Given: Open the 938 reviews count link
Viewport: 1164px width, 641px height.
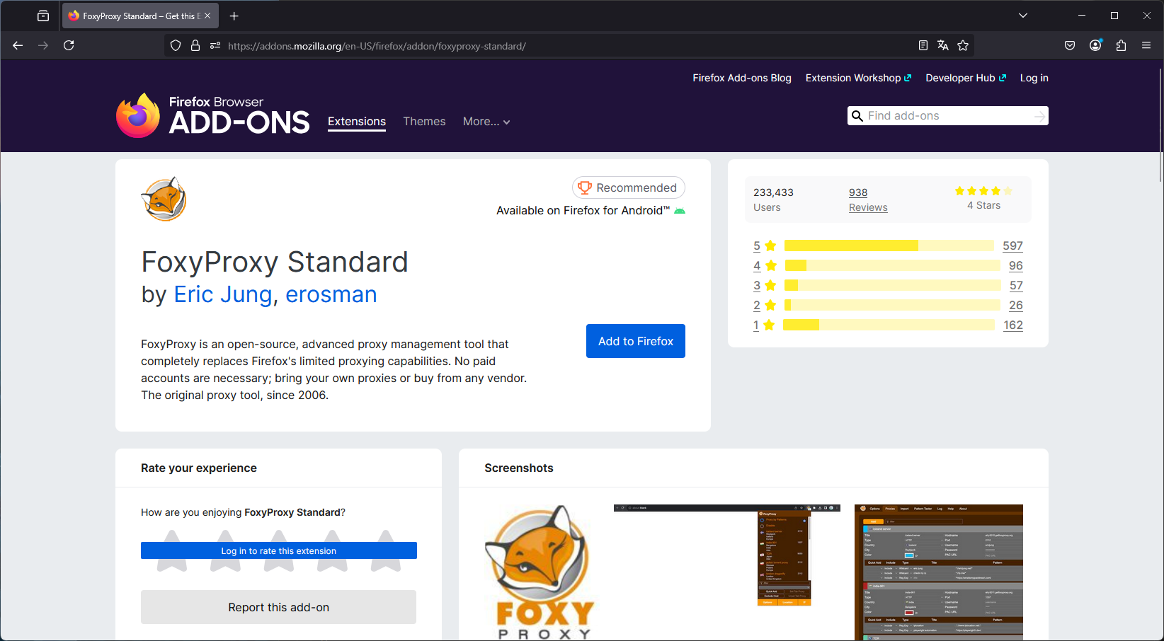Looking at the screenshot, I should [x=858, y=192].
